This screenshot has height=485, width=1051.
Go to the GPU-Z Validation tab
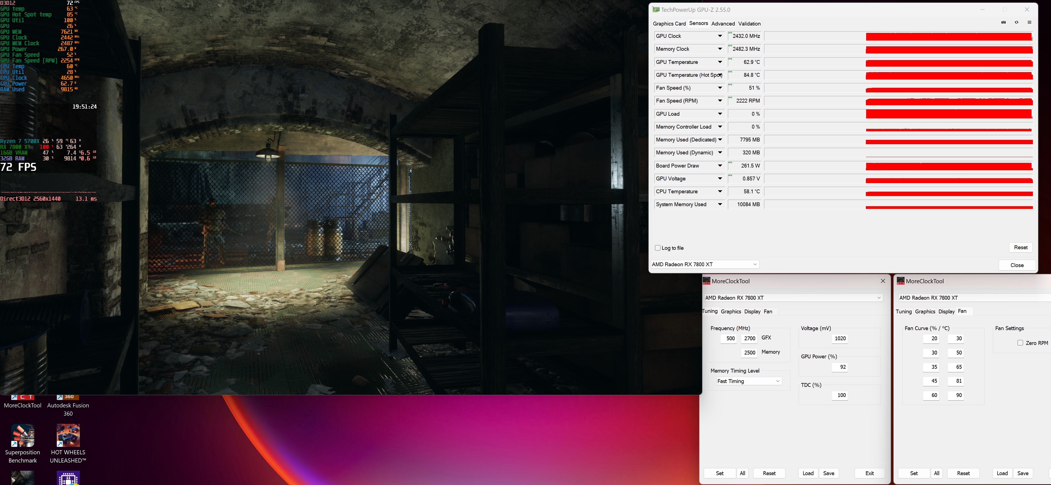click(x=750, y=24)
